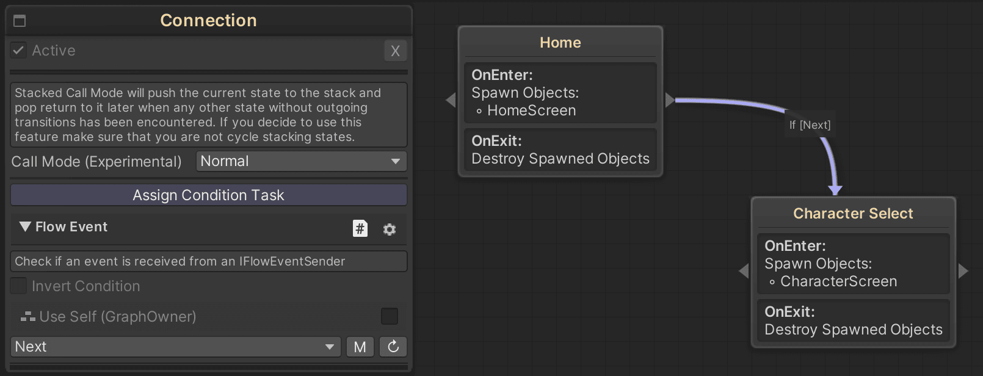Remove connection with the X button

[396, 51]
